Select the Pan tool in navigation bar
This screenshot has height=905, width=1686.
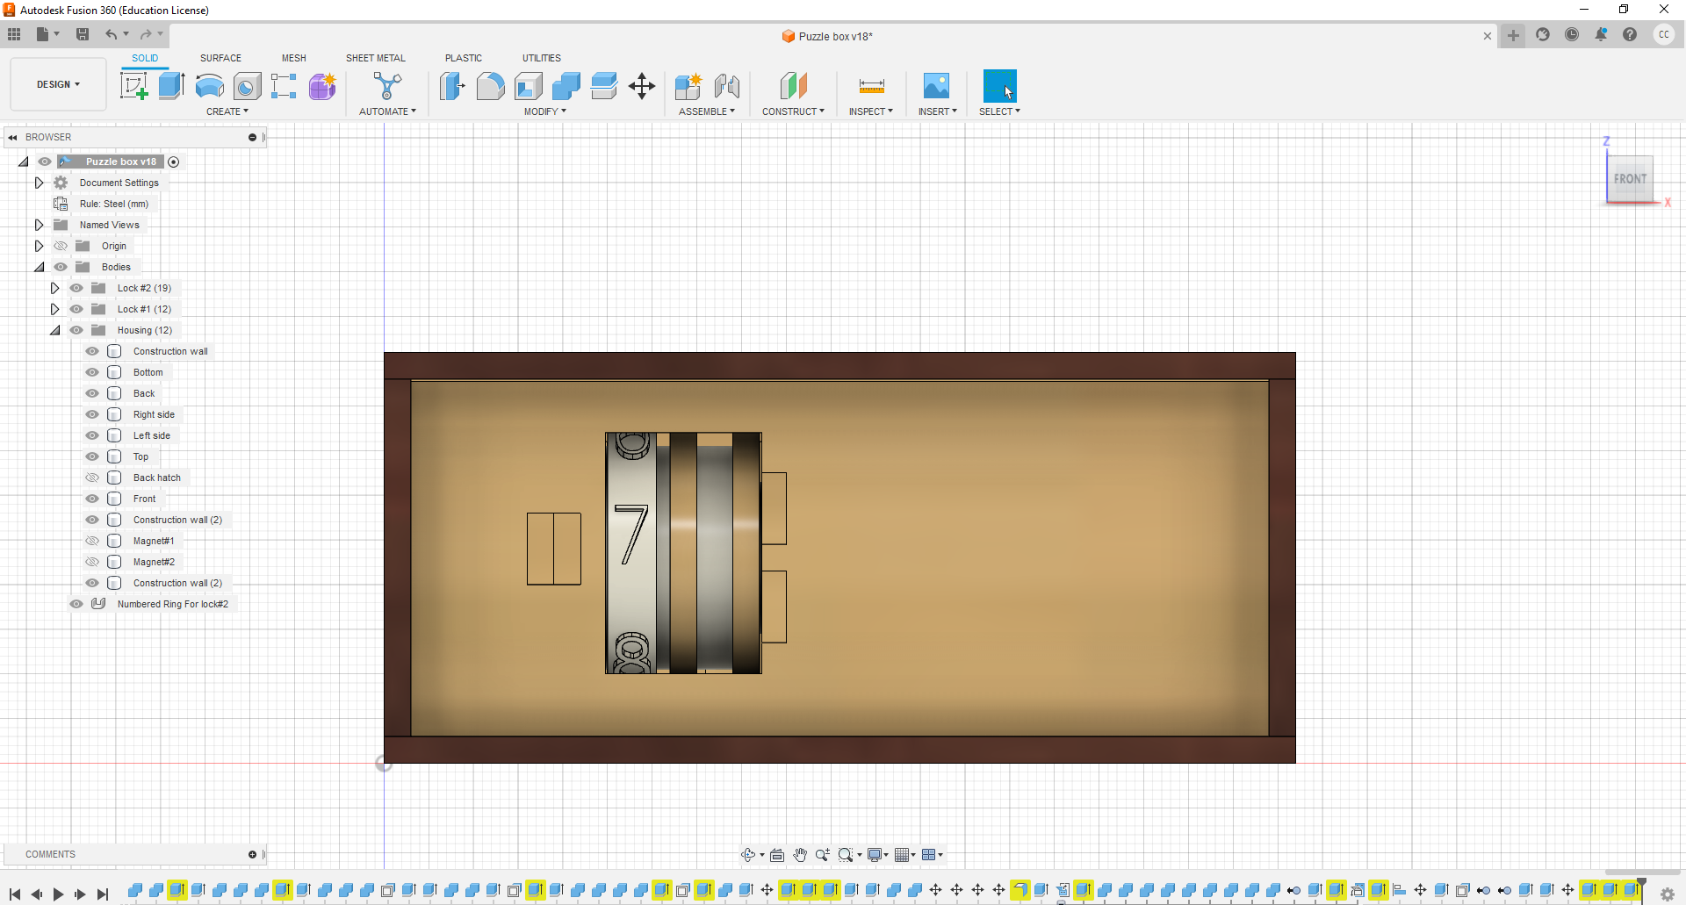click(x=800, y=854)
